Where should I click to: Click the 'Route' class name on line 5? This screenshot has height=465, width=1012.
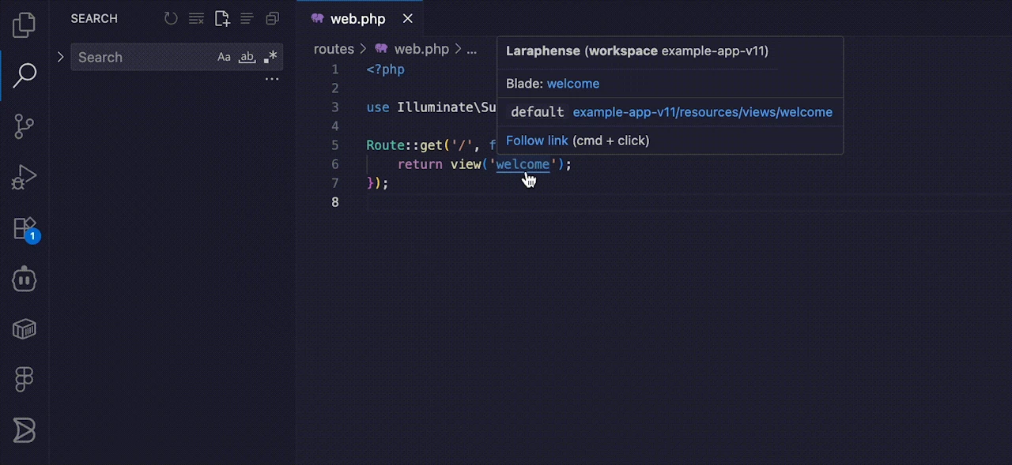tap(385, 145)
